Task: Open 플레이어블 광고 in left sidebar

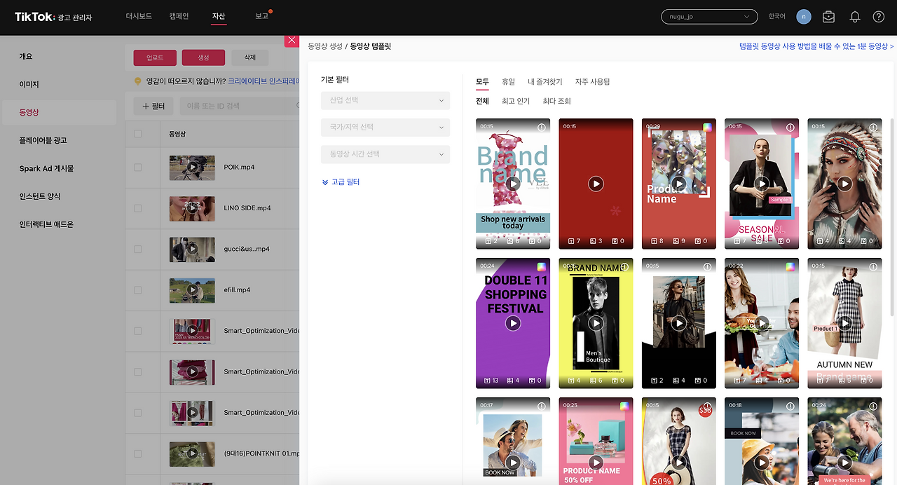Action: 43,140
